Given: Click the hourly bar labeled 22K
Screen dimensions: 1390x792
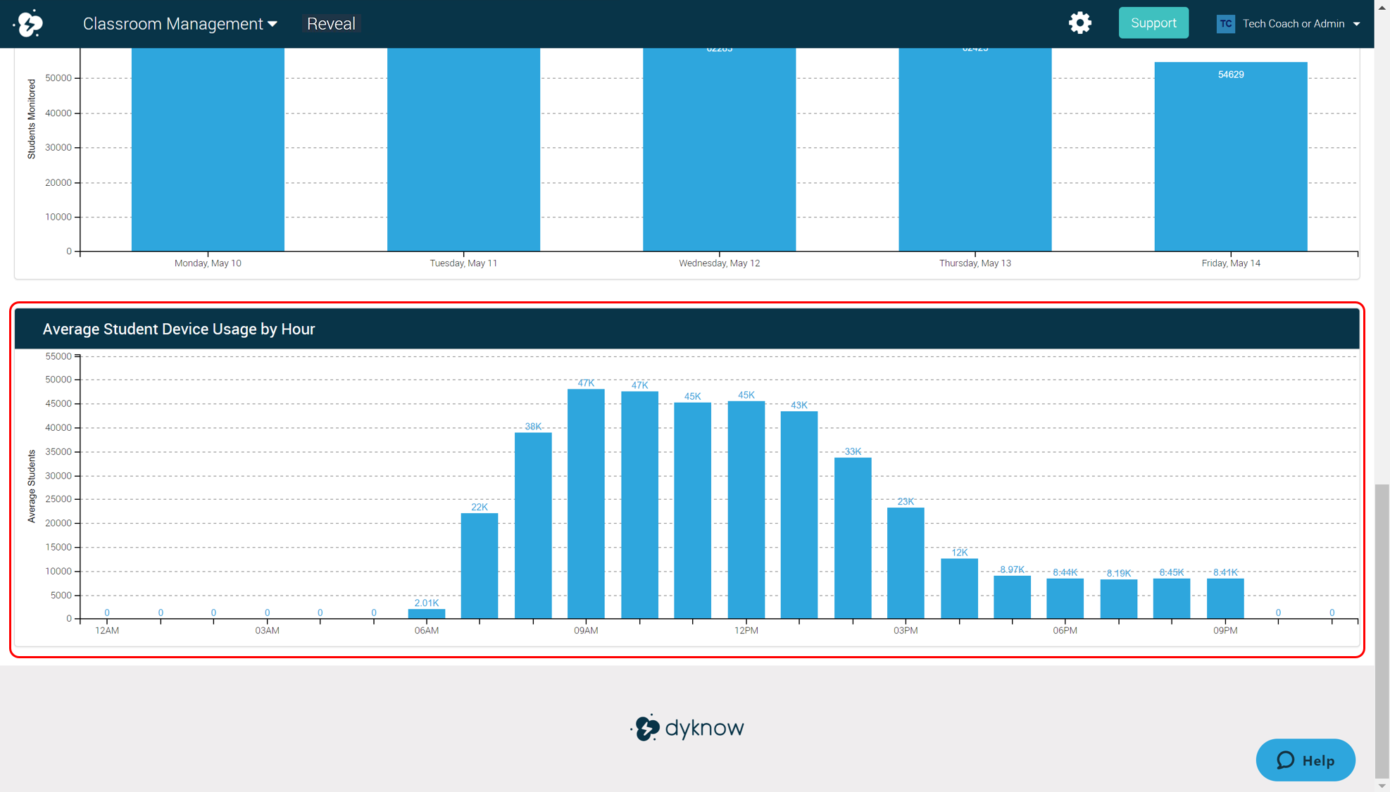Looking at the screenshot, I should click(480, 566).
